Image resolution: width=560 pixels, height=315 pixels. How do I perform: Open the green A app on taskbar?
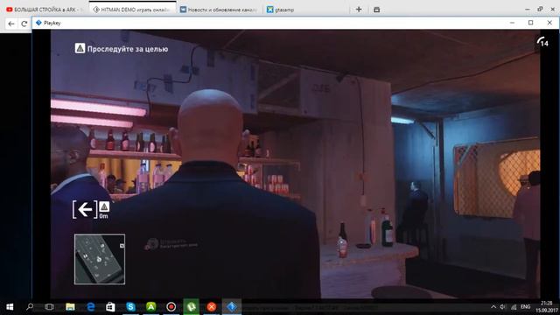pyautogui.click(x=151, y=307)
